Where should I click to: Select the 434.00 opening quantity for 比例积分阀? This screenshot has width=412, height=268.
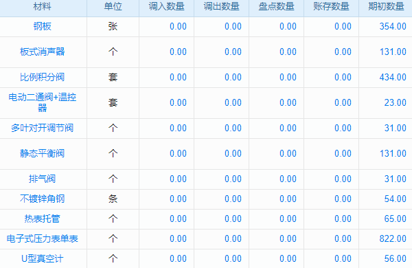click(x=393, y=78)
